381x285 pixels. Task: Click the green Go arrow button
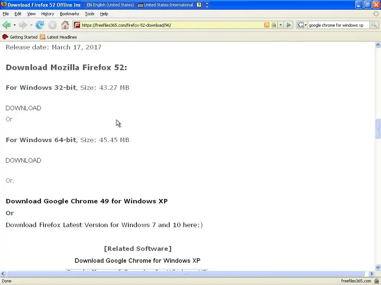pyautogui.click(x=289, y=25)
